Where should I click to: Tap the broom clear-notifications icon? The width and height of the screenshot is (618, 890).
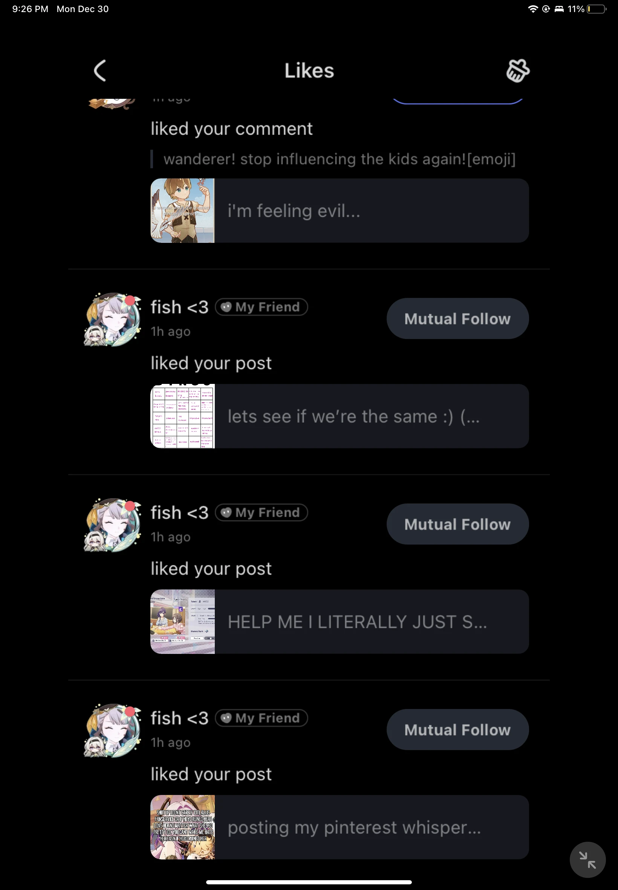pyautogui.click(x=518, y=71)
